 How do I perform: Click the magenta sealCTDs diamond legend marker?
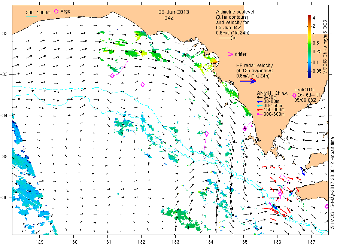(294, 95)
